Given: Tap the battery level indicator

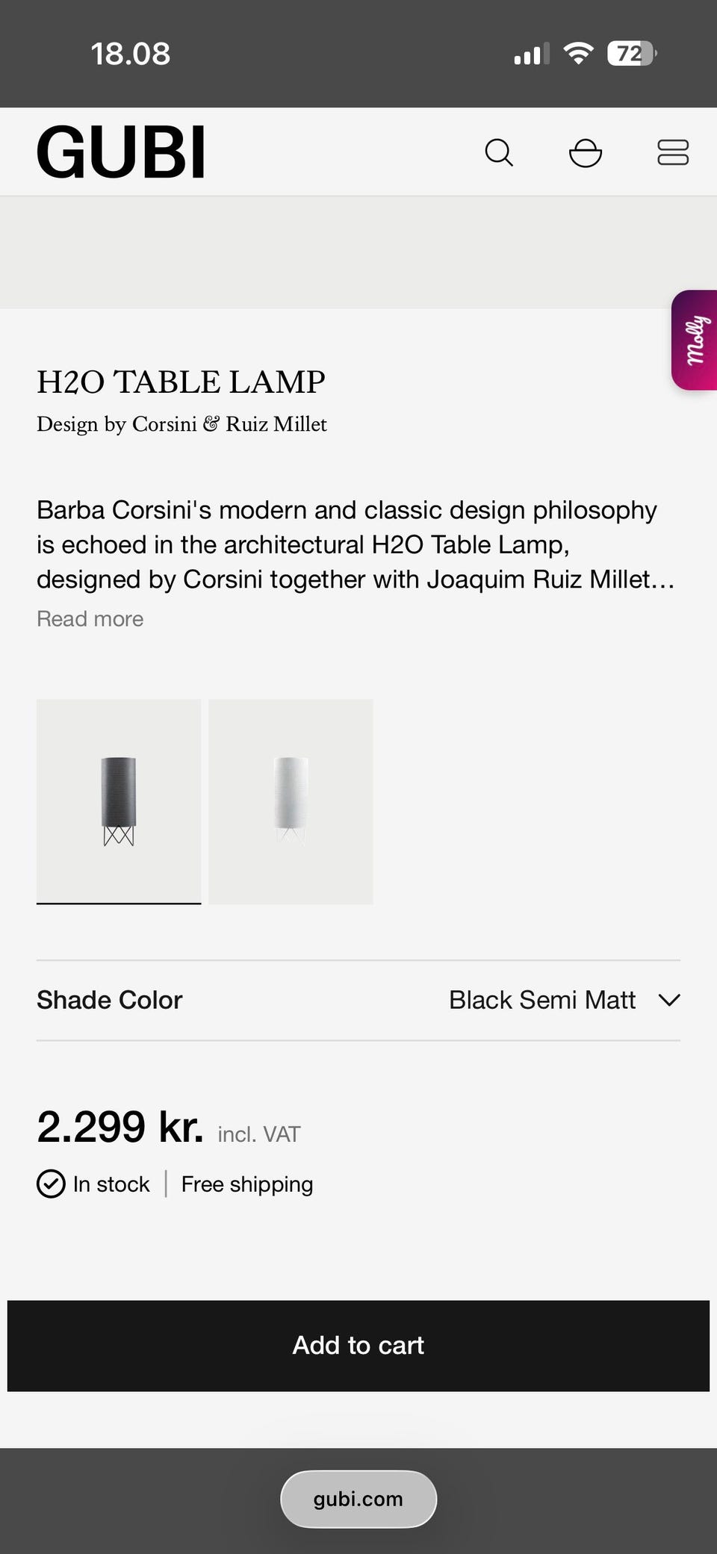Looking at the screenshot, I should click(631, 53).
